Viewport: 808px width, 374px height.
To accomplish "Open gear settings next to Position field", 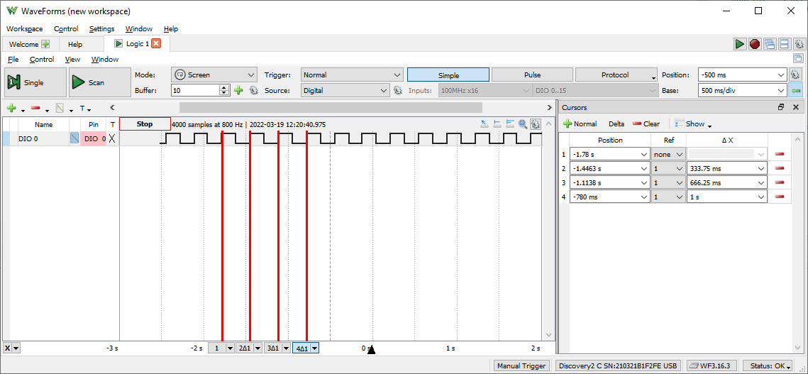I will pyautogui.click(x=795, y=75).
